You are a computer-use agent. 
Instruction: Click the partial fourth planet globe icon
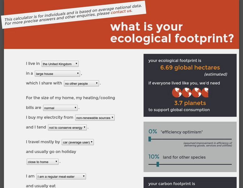click(x=205, y=92)
